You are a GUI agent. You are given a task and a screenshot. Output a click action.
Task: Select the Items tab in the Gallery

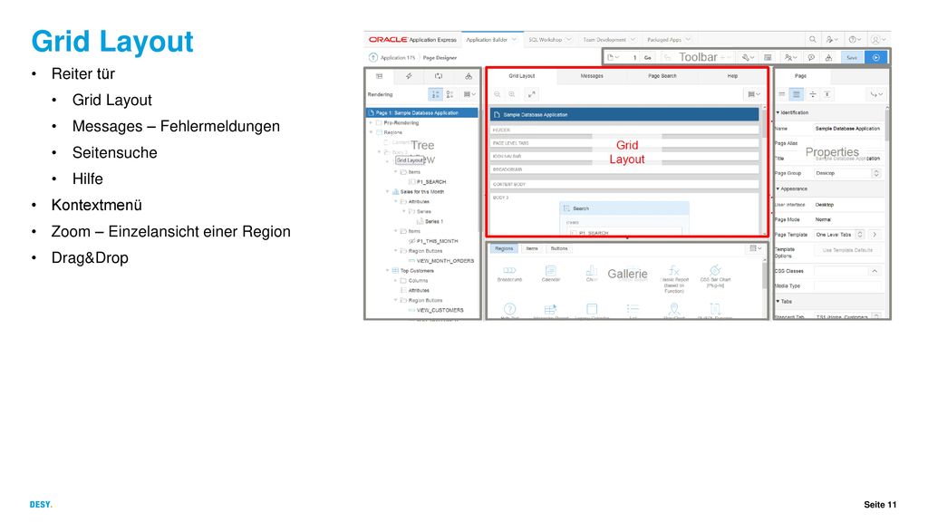tap(532, 248)
